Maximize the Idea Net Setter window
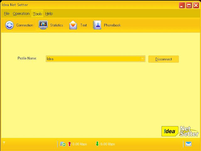This screenshot has height=151, width=201. pyautogui.click(x=189, y=5)
